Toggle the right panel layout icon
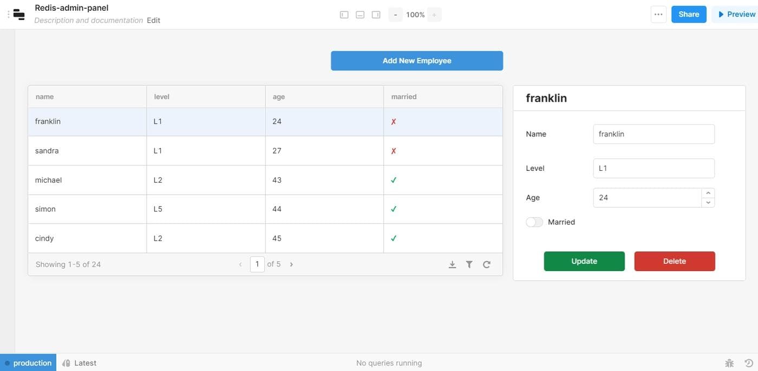Viewport: 758px width, 371px height. 376,15
